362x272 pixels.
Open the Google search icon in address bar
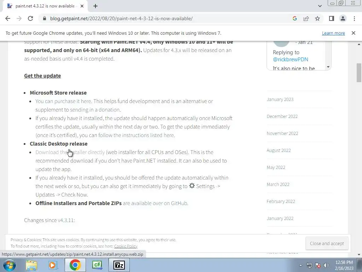point(294,18)
